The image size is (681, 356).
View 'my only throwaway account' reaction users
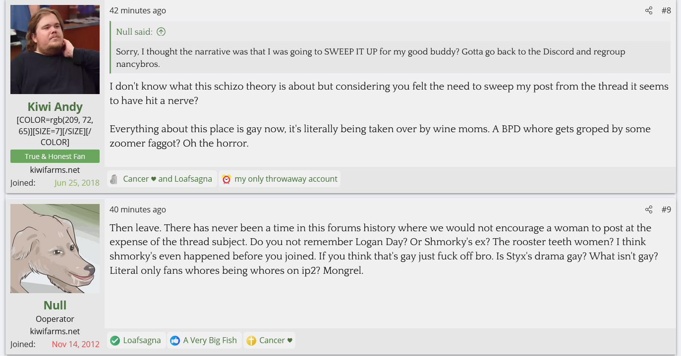286,179
